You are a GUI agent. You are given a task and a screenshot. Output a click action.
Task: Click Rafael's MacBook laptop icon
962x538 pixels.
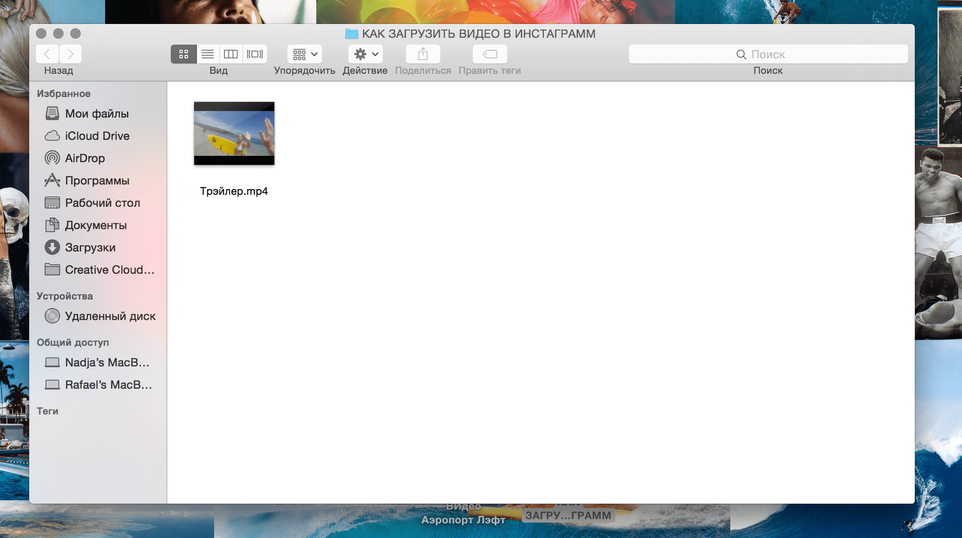coord(52,385)
